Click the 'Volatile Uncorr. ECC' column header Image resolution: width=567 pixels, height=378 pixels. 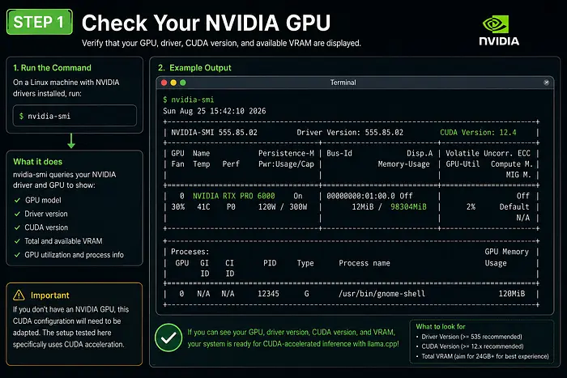click(488, 153)
